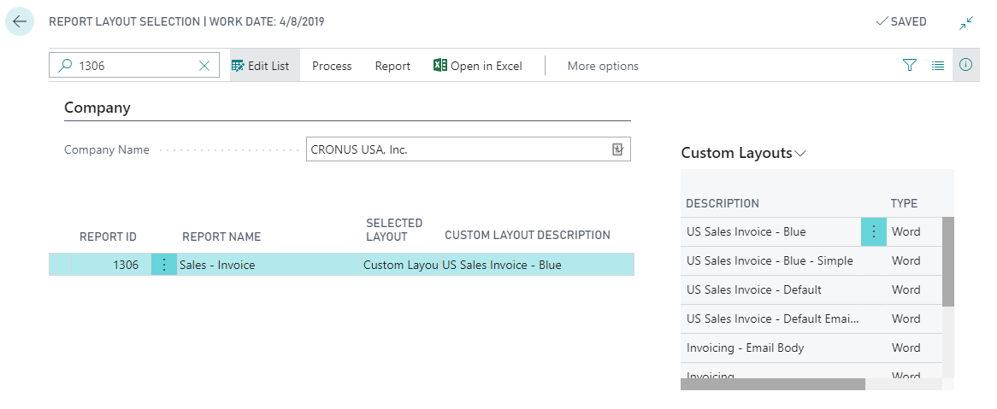
Task: Show More options
Action: (603, 66)
